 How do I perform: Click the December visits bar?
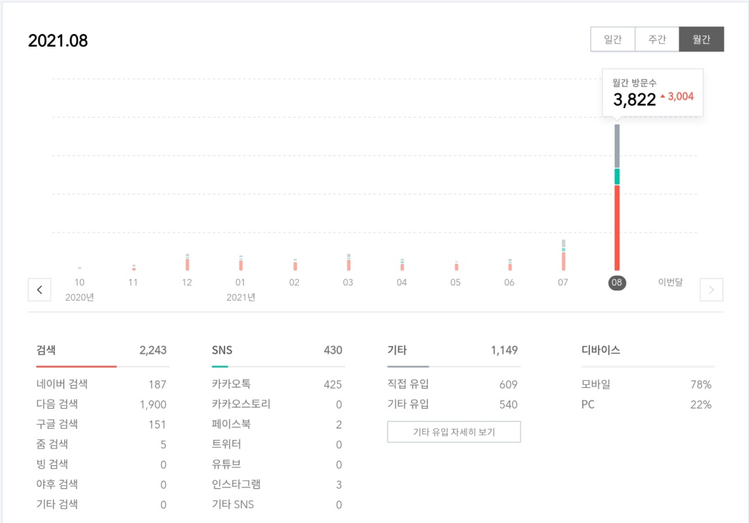pyautogui.click(x=187, y=263)
